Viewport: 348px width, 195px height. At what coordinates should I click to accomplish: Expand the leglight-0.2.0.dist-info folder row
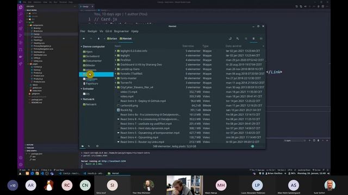tap(116, 51)
